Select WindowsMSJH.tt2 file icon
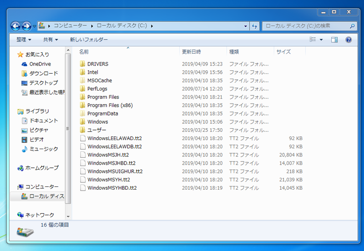Image resolution: width=364 pixels, height=251 pixels. 83,155
